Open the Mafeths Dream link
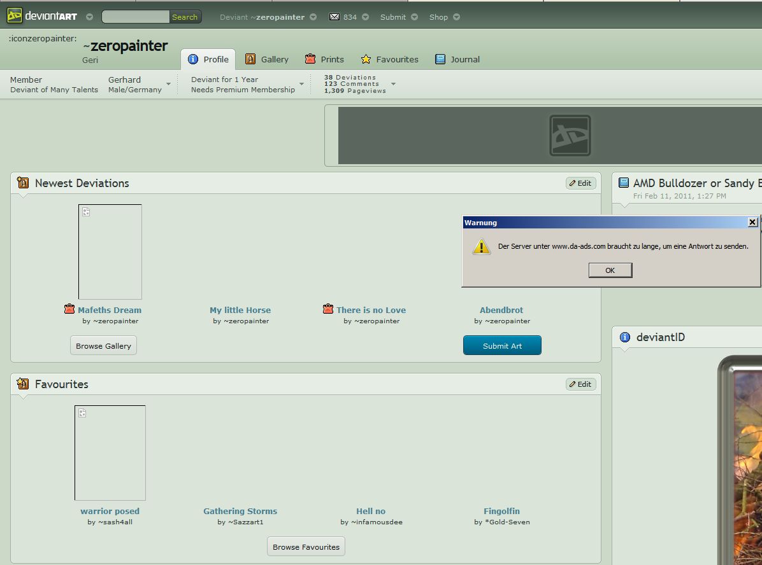This screenshot has width=762, height=565. [110, 310]
